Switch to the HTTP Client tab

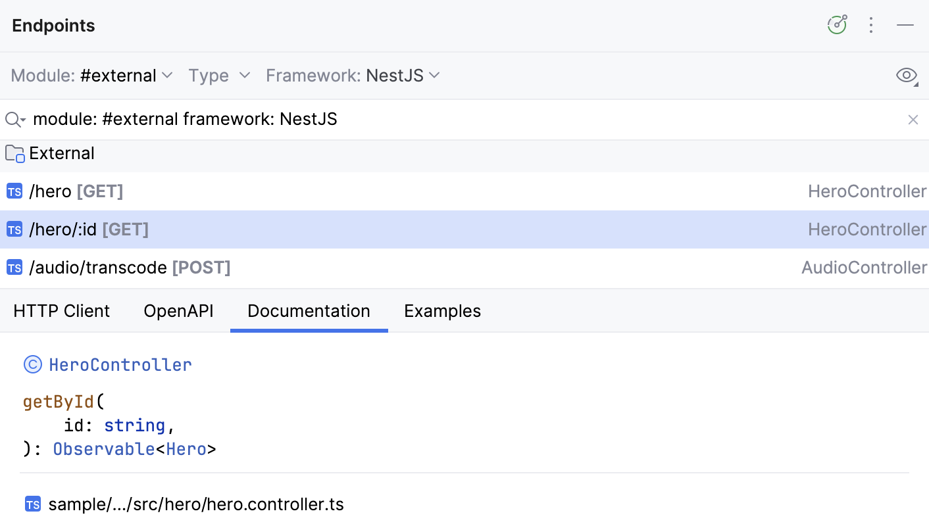point(61,310)
